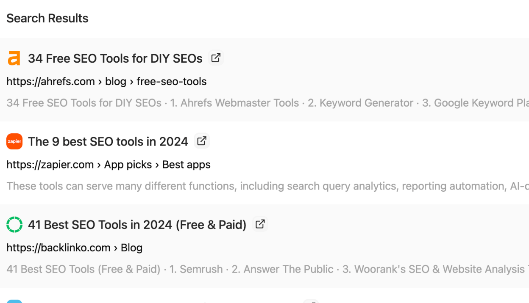Open external link icon beside "The 9 best SEO tools"
Screen dimensions: 529x303
tap(202, 140)
